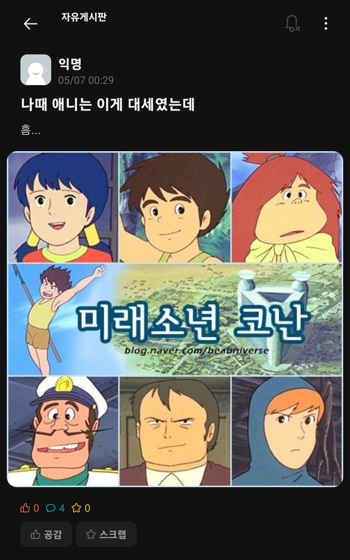Tap the post title 나때 애니는 이게 대세였는데
Image resolution: width=350 pixels, height=560 pixels.
pyautogui.click(x=108, y=104)
